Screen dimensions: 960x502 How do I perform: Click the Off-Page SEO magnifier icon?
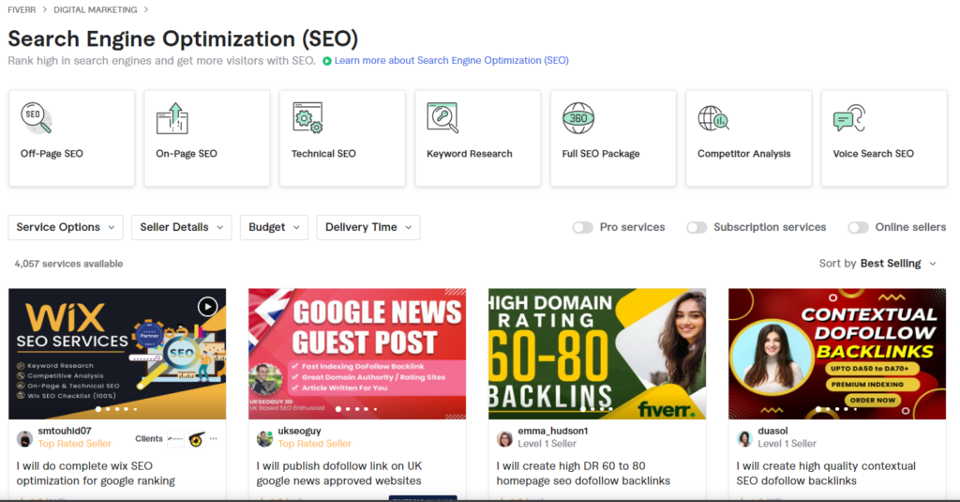(37, 117)
